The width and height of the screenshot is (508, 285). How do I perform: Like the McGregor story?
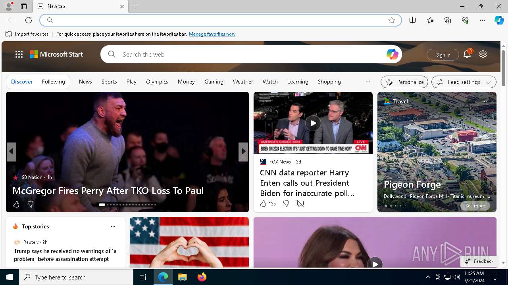click(16, 204)
